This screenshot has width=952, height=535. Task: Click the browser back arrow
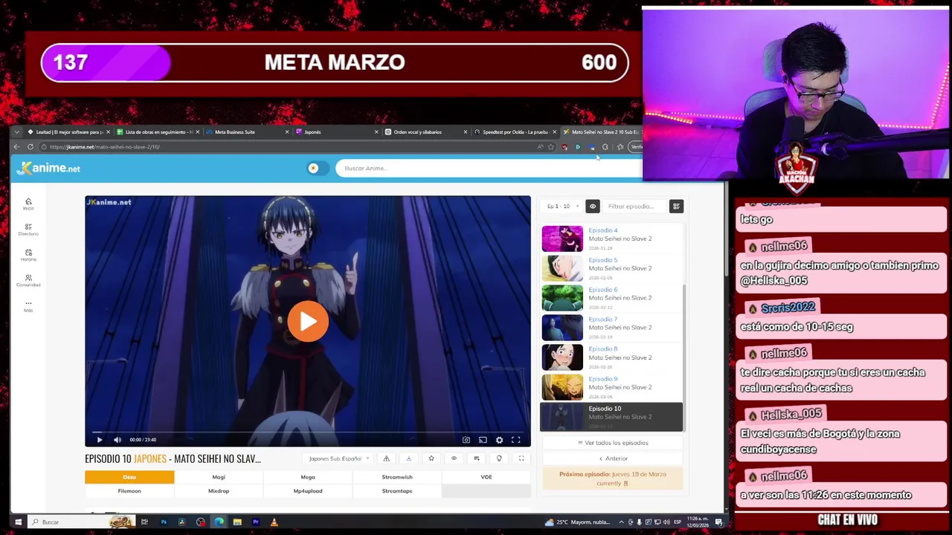[17, 147]
